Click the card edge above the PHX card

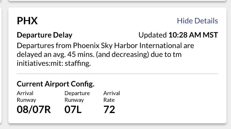coord(116,2)
